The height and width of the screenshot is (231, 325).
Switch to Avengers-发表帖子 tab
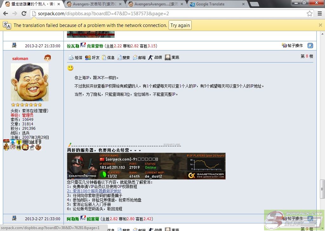(95, 4)
